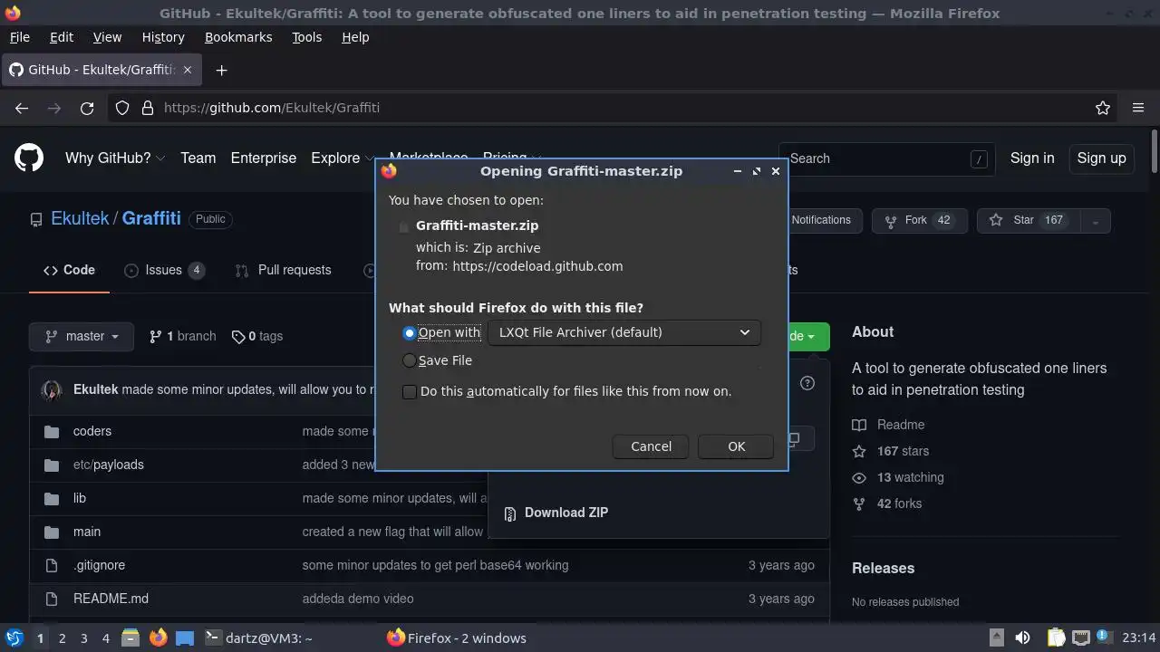Viewport: 1160px width, 652px height.
Task: Click the clone help question-mark icon
Action: click(x=807, y=383)
